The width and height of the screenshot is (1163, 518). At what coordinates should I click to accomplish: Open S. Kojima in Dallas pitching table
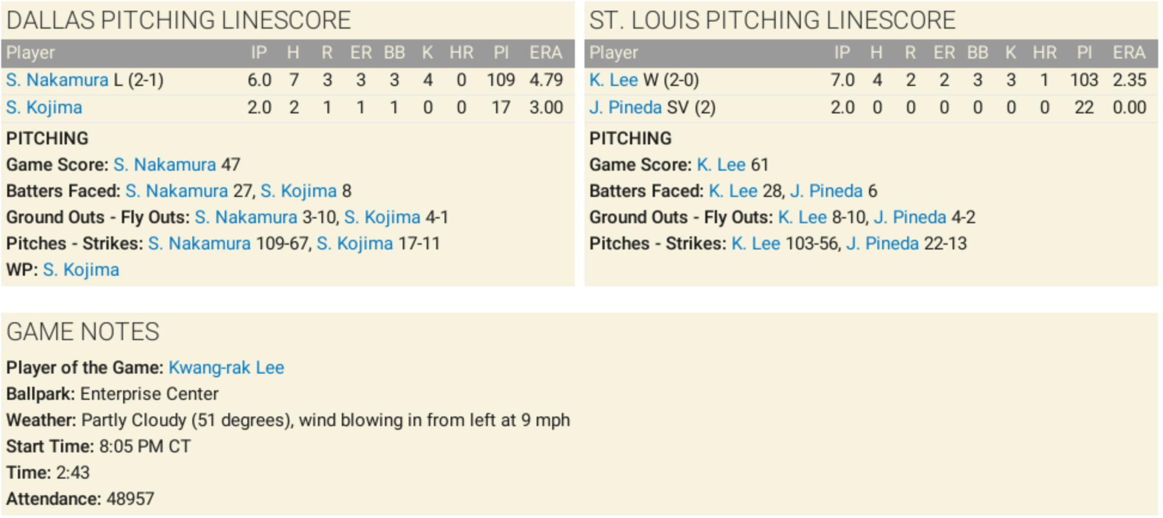pos(44,107)
